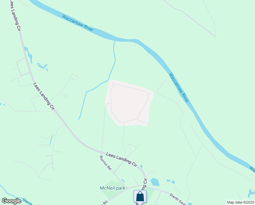Click the upper Waccamaw River label
Viewport: 255px width, 205px height.
tap(78, 23)
